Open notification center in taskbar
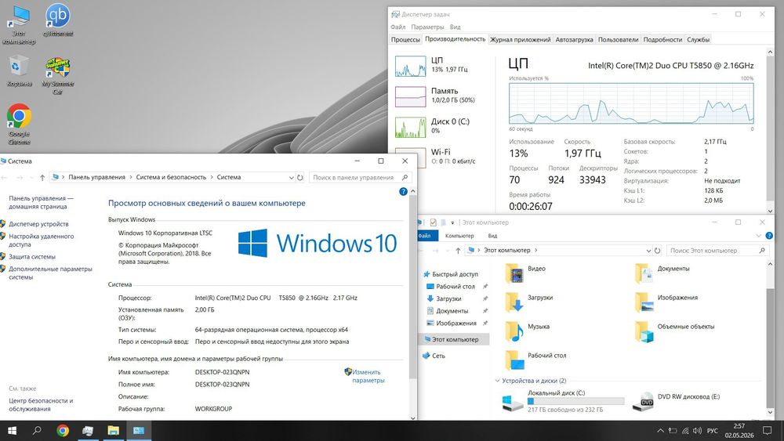The height and width of the screenshot is (441, 784). coord(767,431)
